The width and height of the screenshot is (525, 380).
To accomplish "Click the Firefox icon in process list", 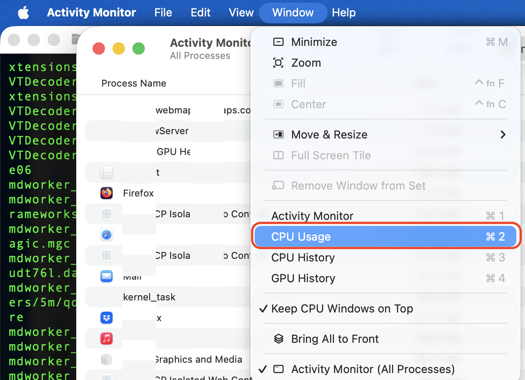I will 107,193.
